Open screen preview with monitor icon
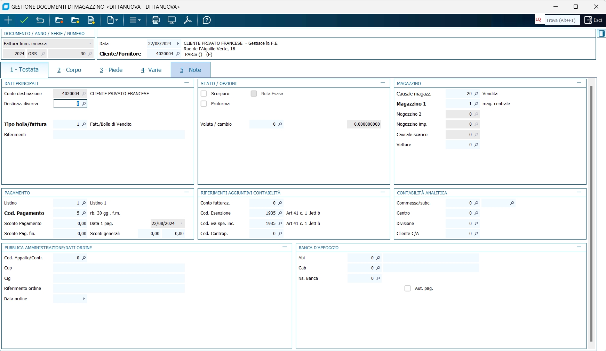This screenshot has width=606, height=351. 172,20
